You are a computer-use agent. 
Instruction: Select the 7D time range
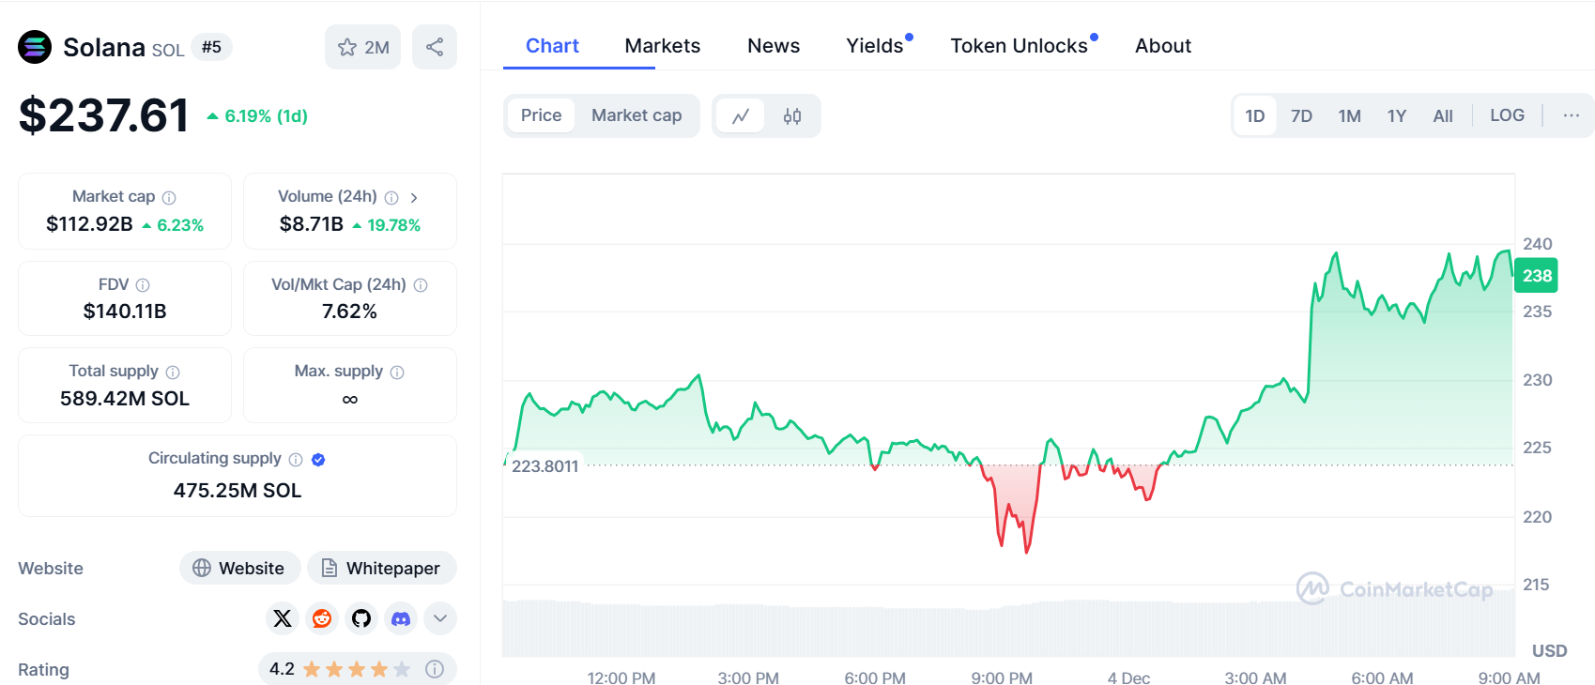1301,116
